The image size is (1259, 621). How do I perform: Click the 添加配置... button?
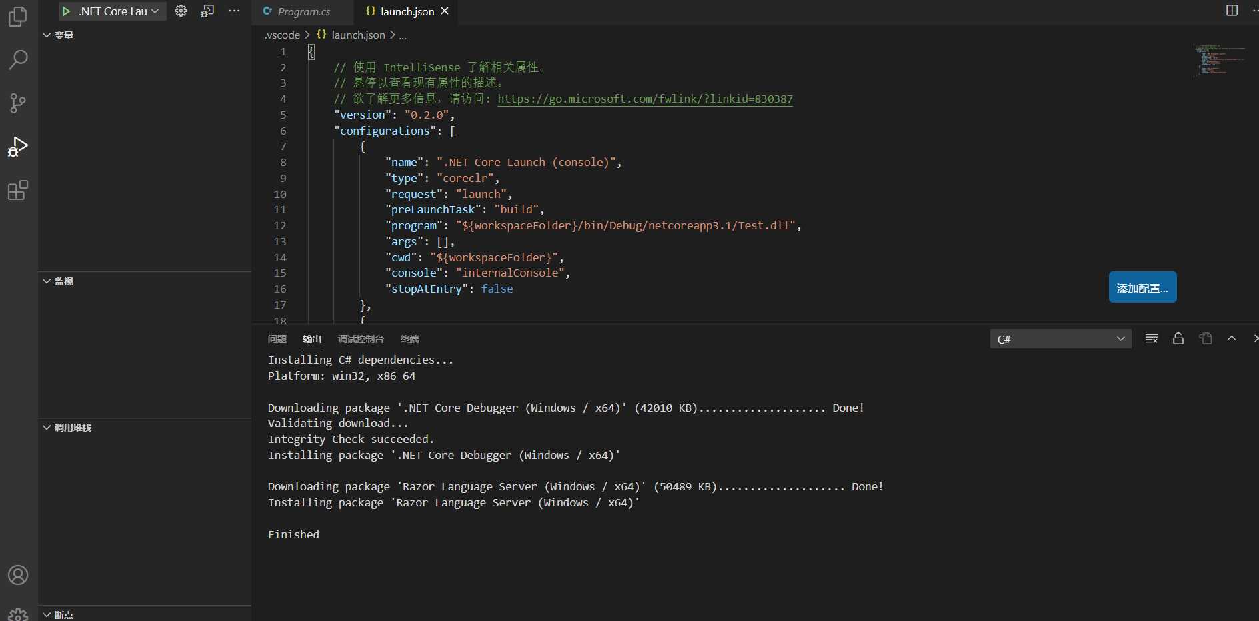click(x=1142, y=287)
